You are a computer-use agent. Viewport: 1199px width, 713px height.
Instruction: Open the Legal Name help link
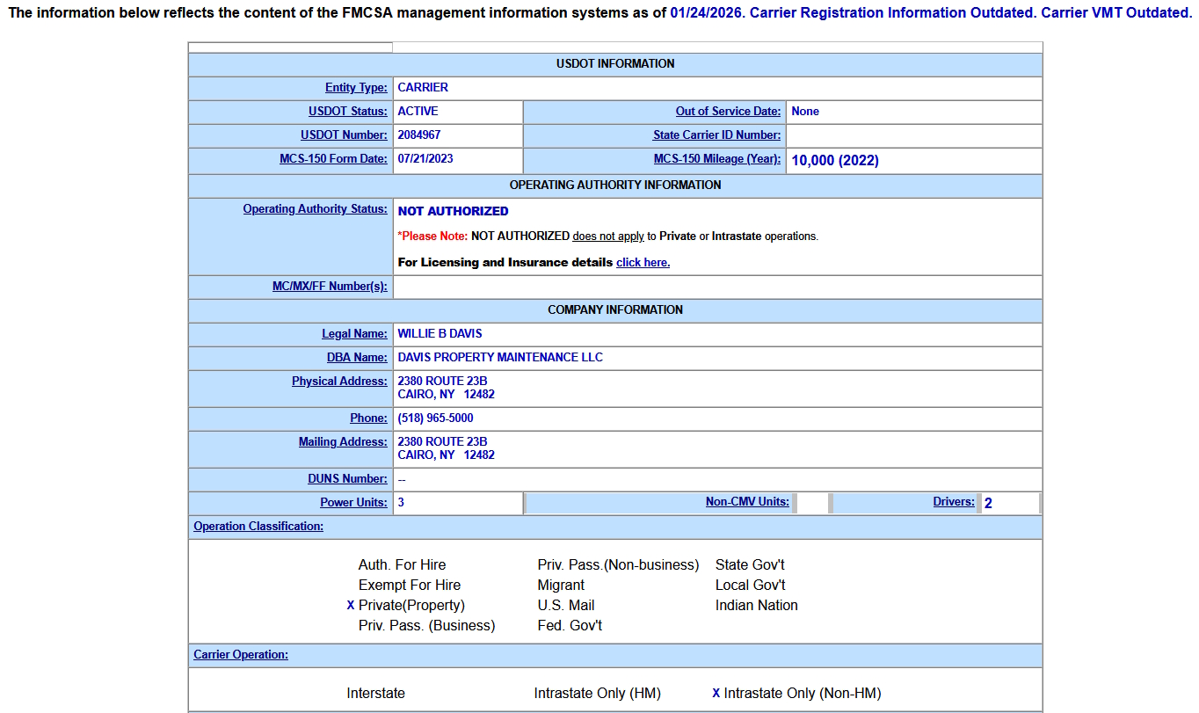pos(354,334)
